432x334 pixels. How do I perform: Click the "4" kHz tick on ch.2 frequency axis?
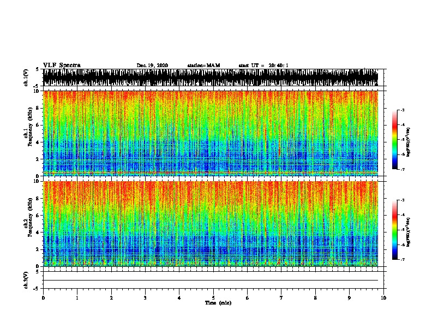coord(38,232)
